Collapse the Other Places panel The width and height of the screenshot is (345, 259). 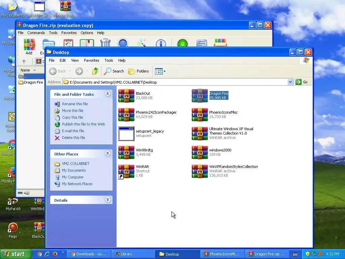107,153
